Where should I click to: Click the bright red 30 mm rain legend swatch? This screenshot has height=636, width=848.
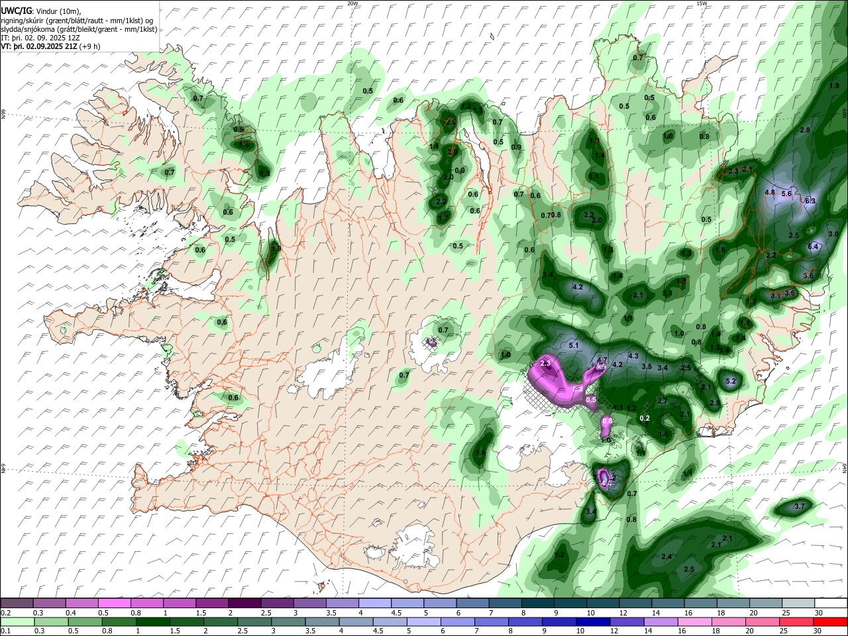click(x=831, y=622)
